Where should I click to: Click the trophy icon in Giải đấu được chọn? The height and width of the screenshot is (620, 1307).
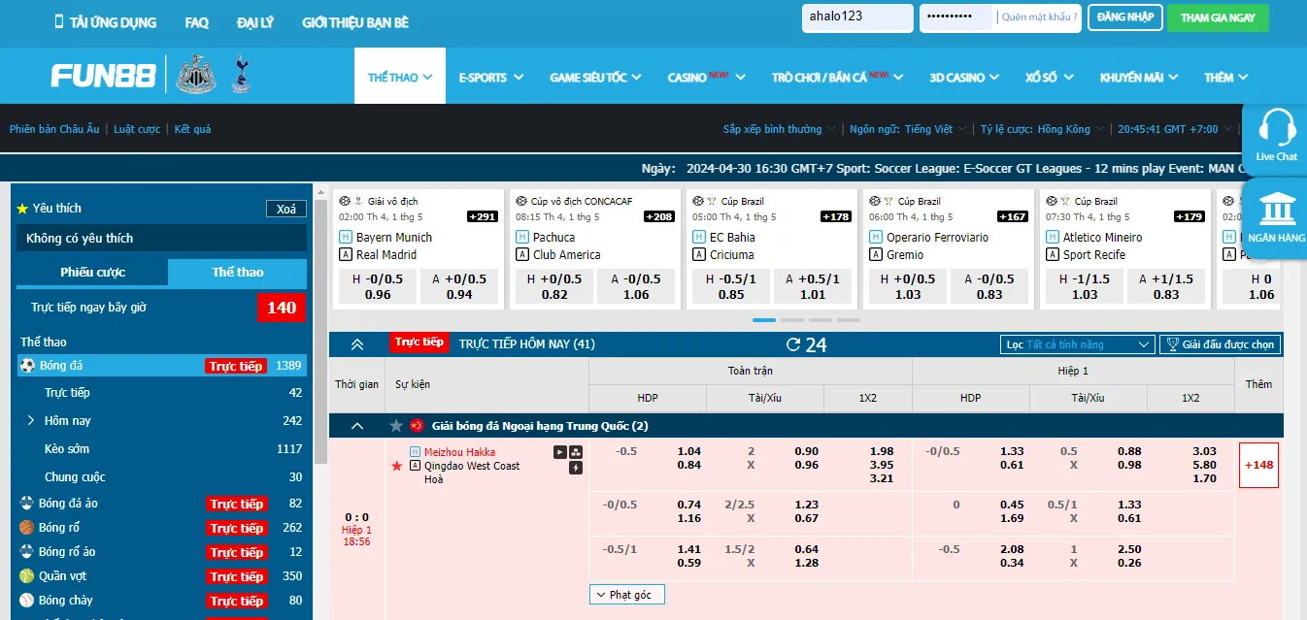1173,344
